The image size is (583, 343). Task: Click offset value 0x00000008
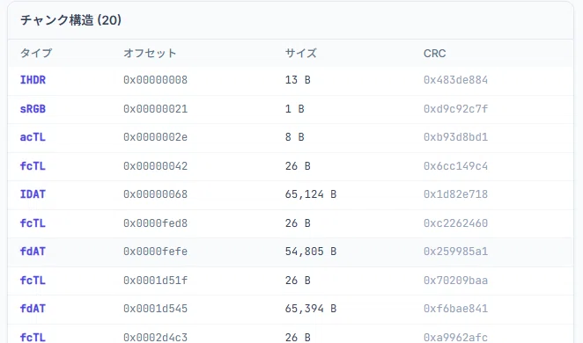click(155, 80)
